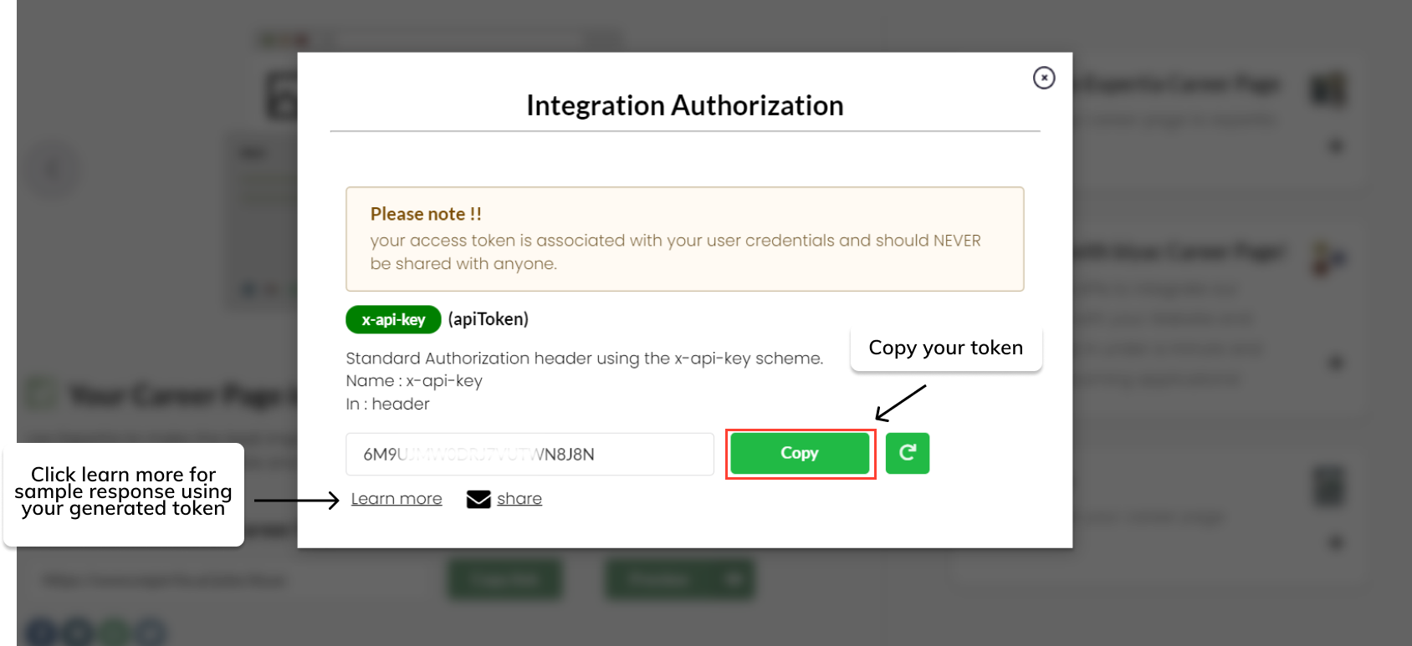This screenshot has height=646, width=1412.
Task: Click the share link
Action: coord(519,499)
